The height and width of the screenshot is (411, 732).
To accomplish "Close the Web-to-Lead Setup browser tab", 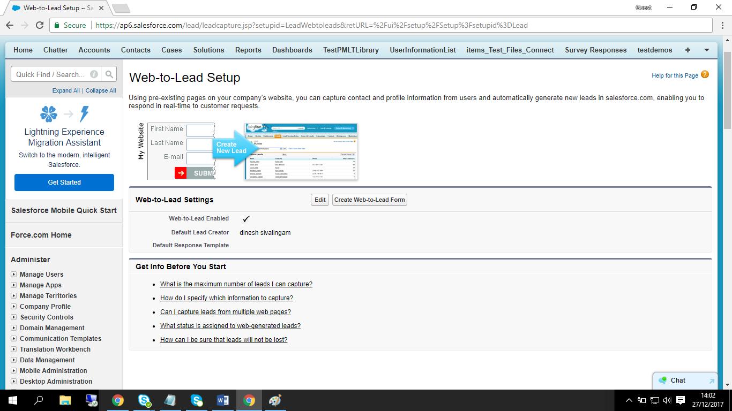I will (x=101, y=8).
